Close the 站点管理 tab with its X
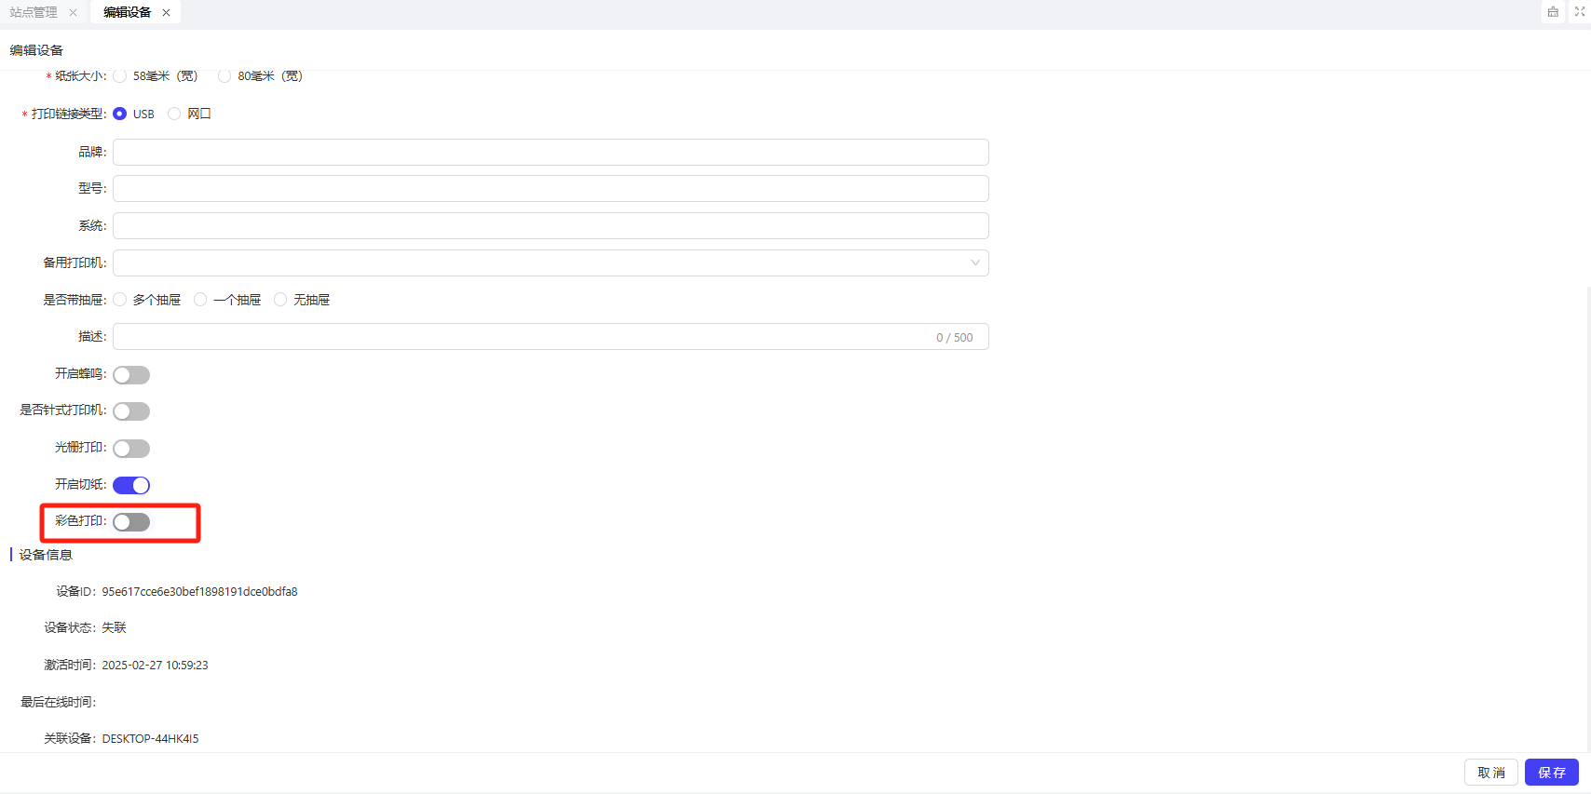1591x794 pixels. pyautogui.click(x=73, y=13)
